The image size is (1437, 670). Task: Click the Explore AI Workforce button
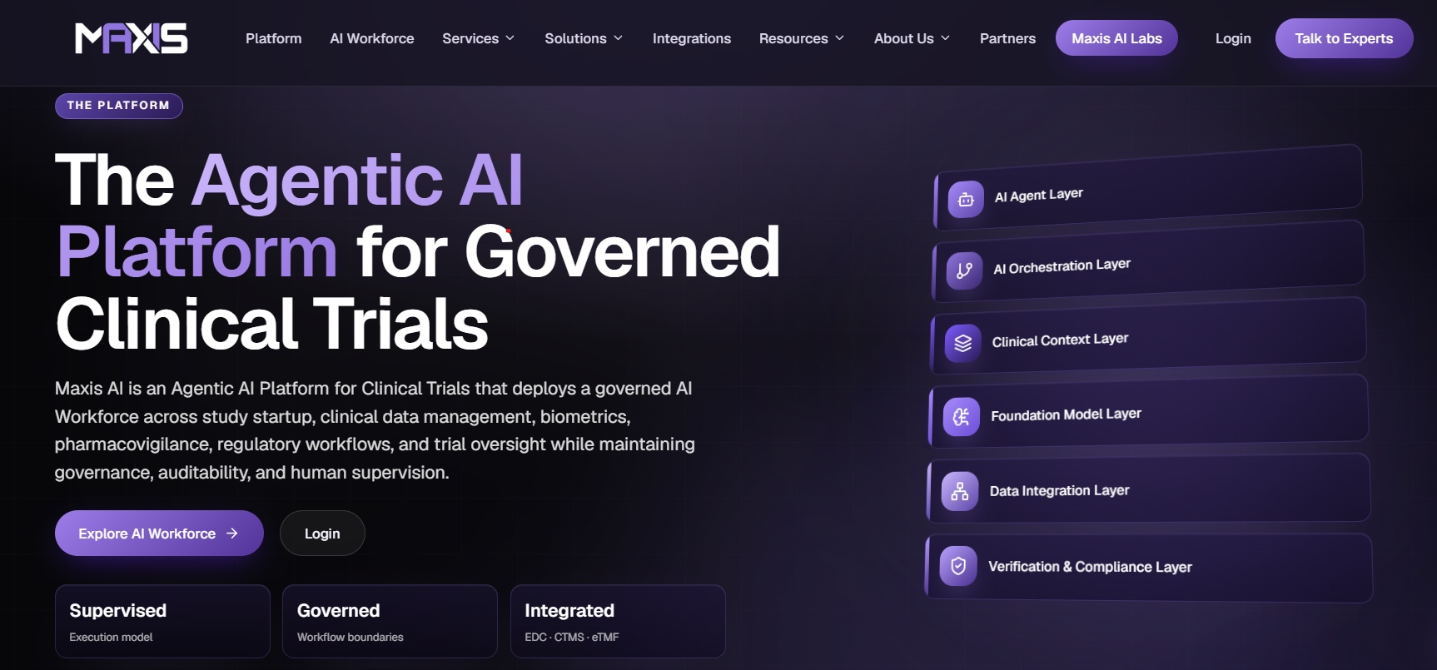coord(159,534)
